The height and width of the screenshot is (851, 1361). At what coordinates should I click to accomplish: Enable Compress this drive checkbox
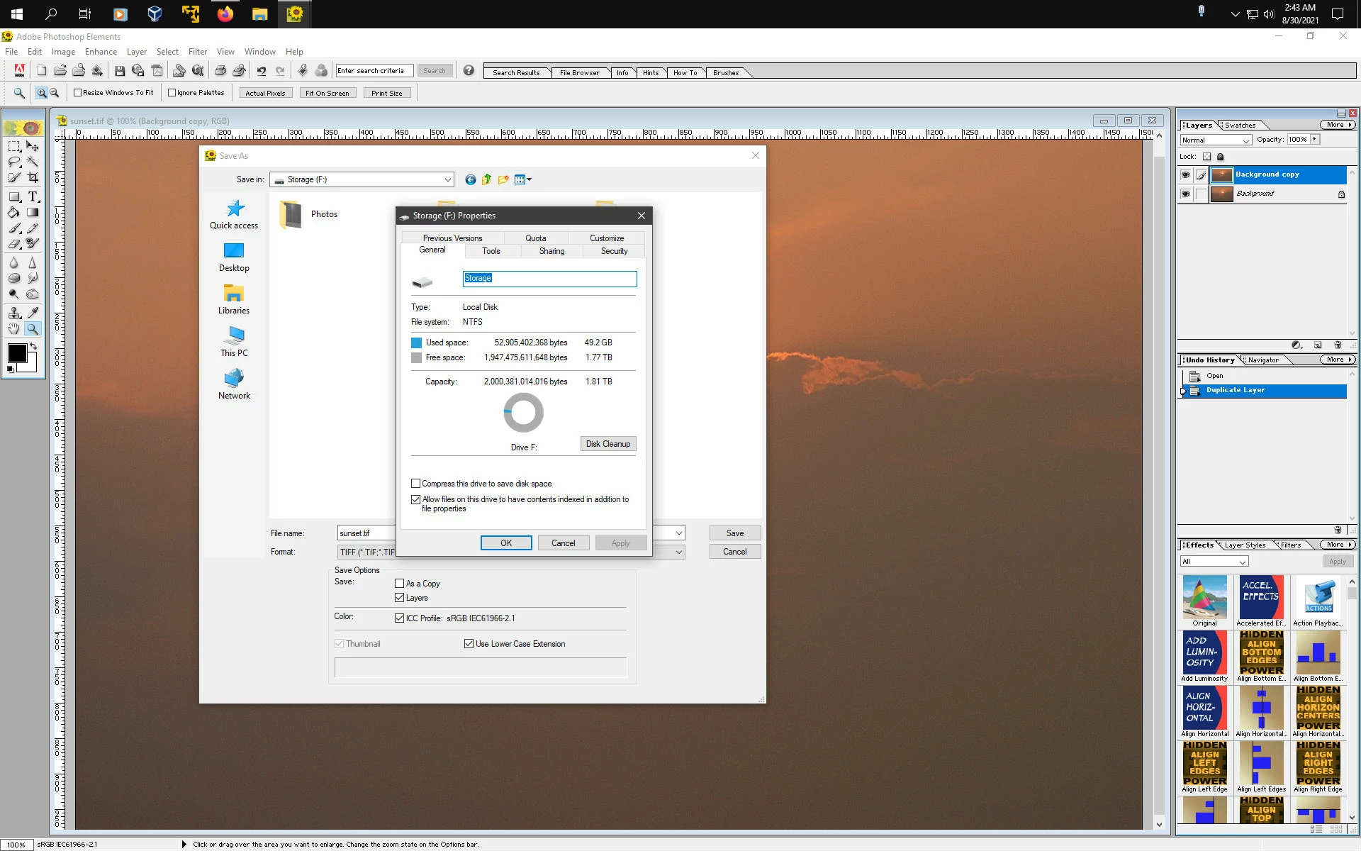416,484
